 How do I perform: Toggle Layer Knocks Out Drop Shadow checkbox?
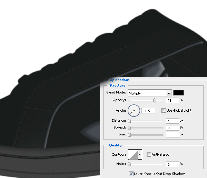coord(131,174)
